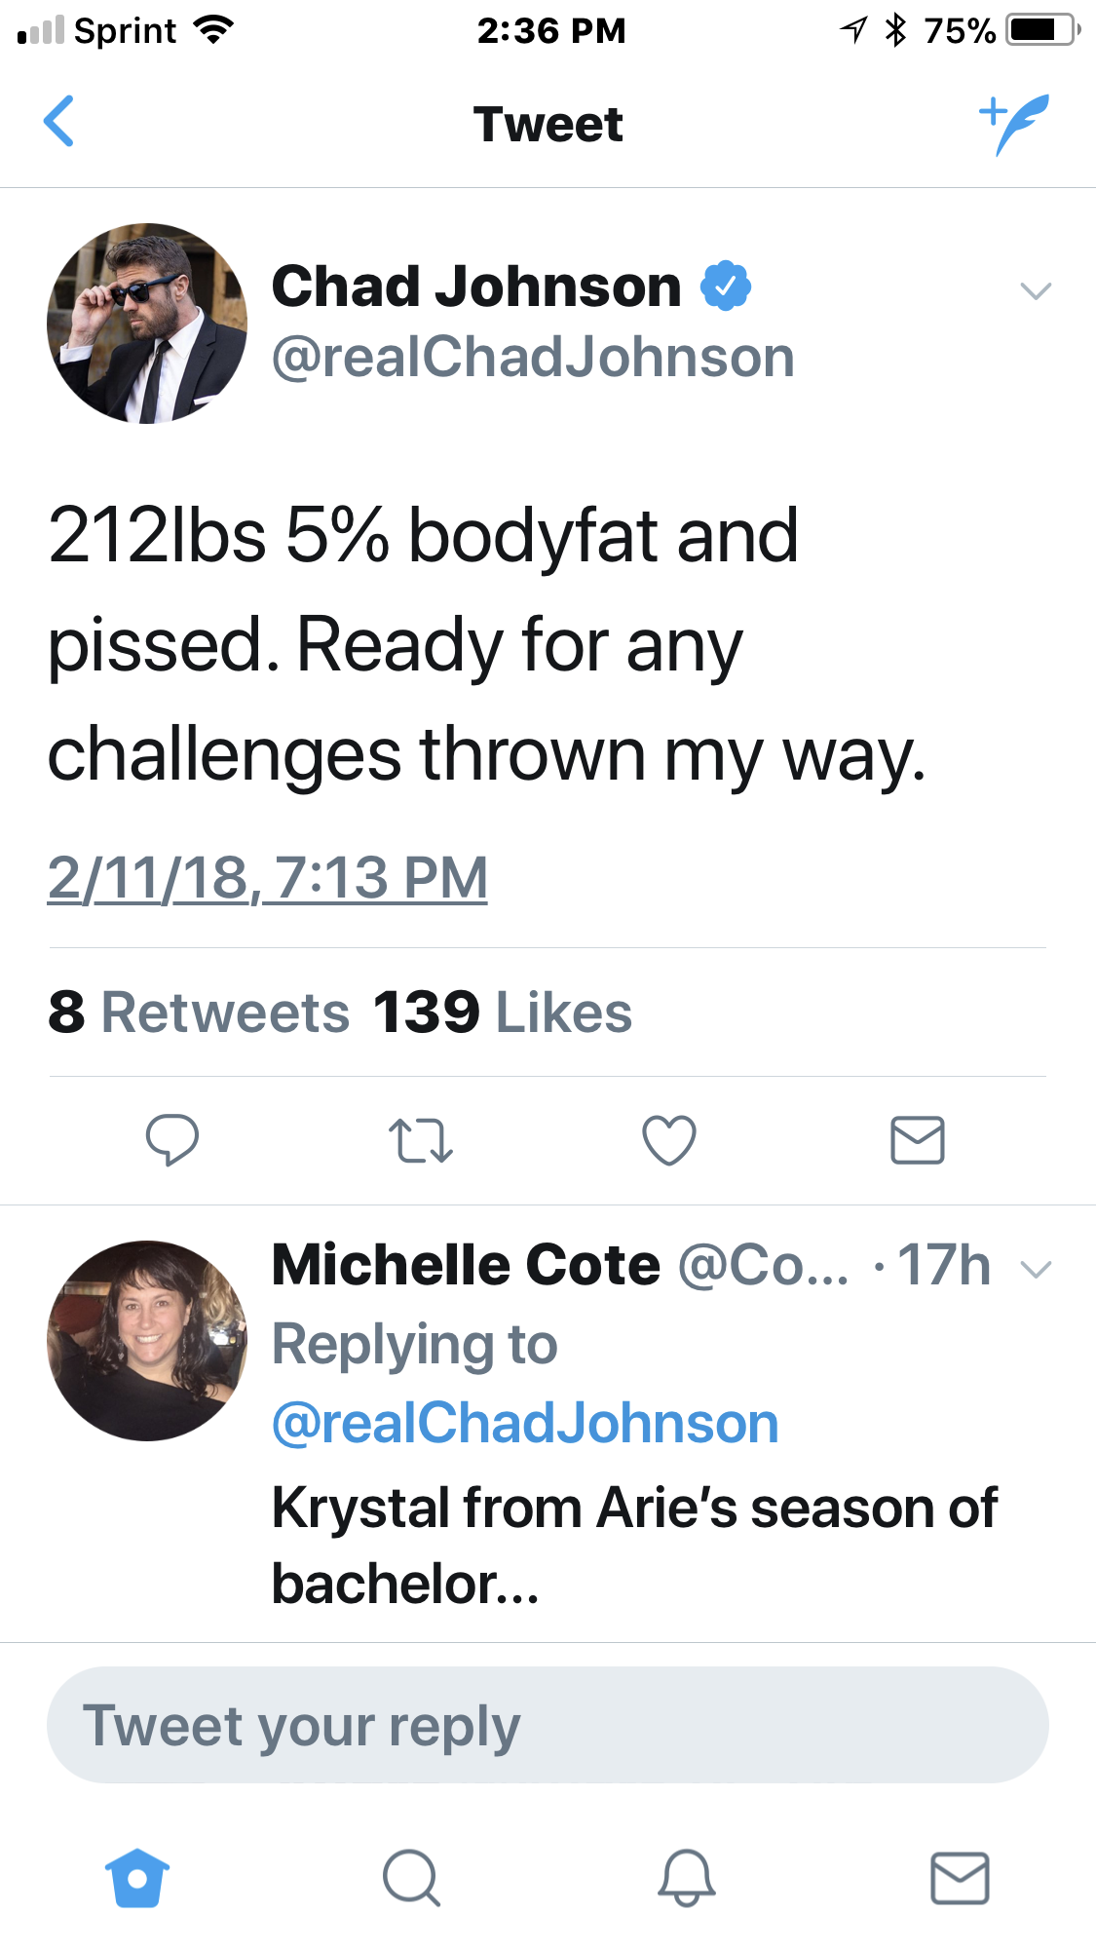This screenshot has height=1950, width=1096.
Task: Open Michelle Cote's profile picture
Action: [147, 1341]
